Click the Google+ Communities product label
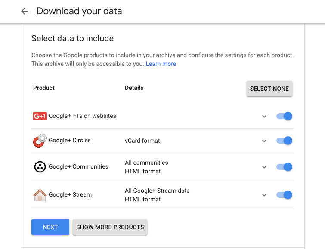 pyautogui.click(x=78, y=167)
